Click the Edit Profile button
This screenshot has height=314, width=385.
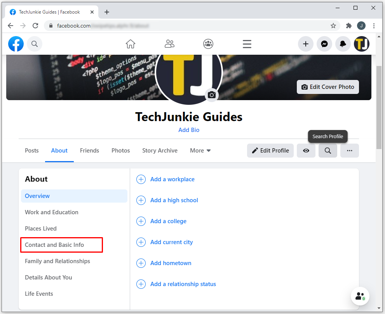270,151
